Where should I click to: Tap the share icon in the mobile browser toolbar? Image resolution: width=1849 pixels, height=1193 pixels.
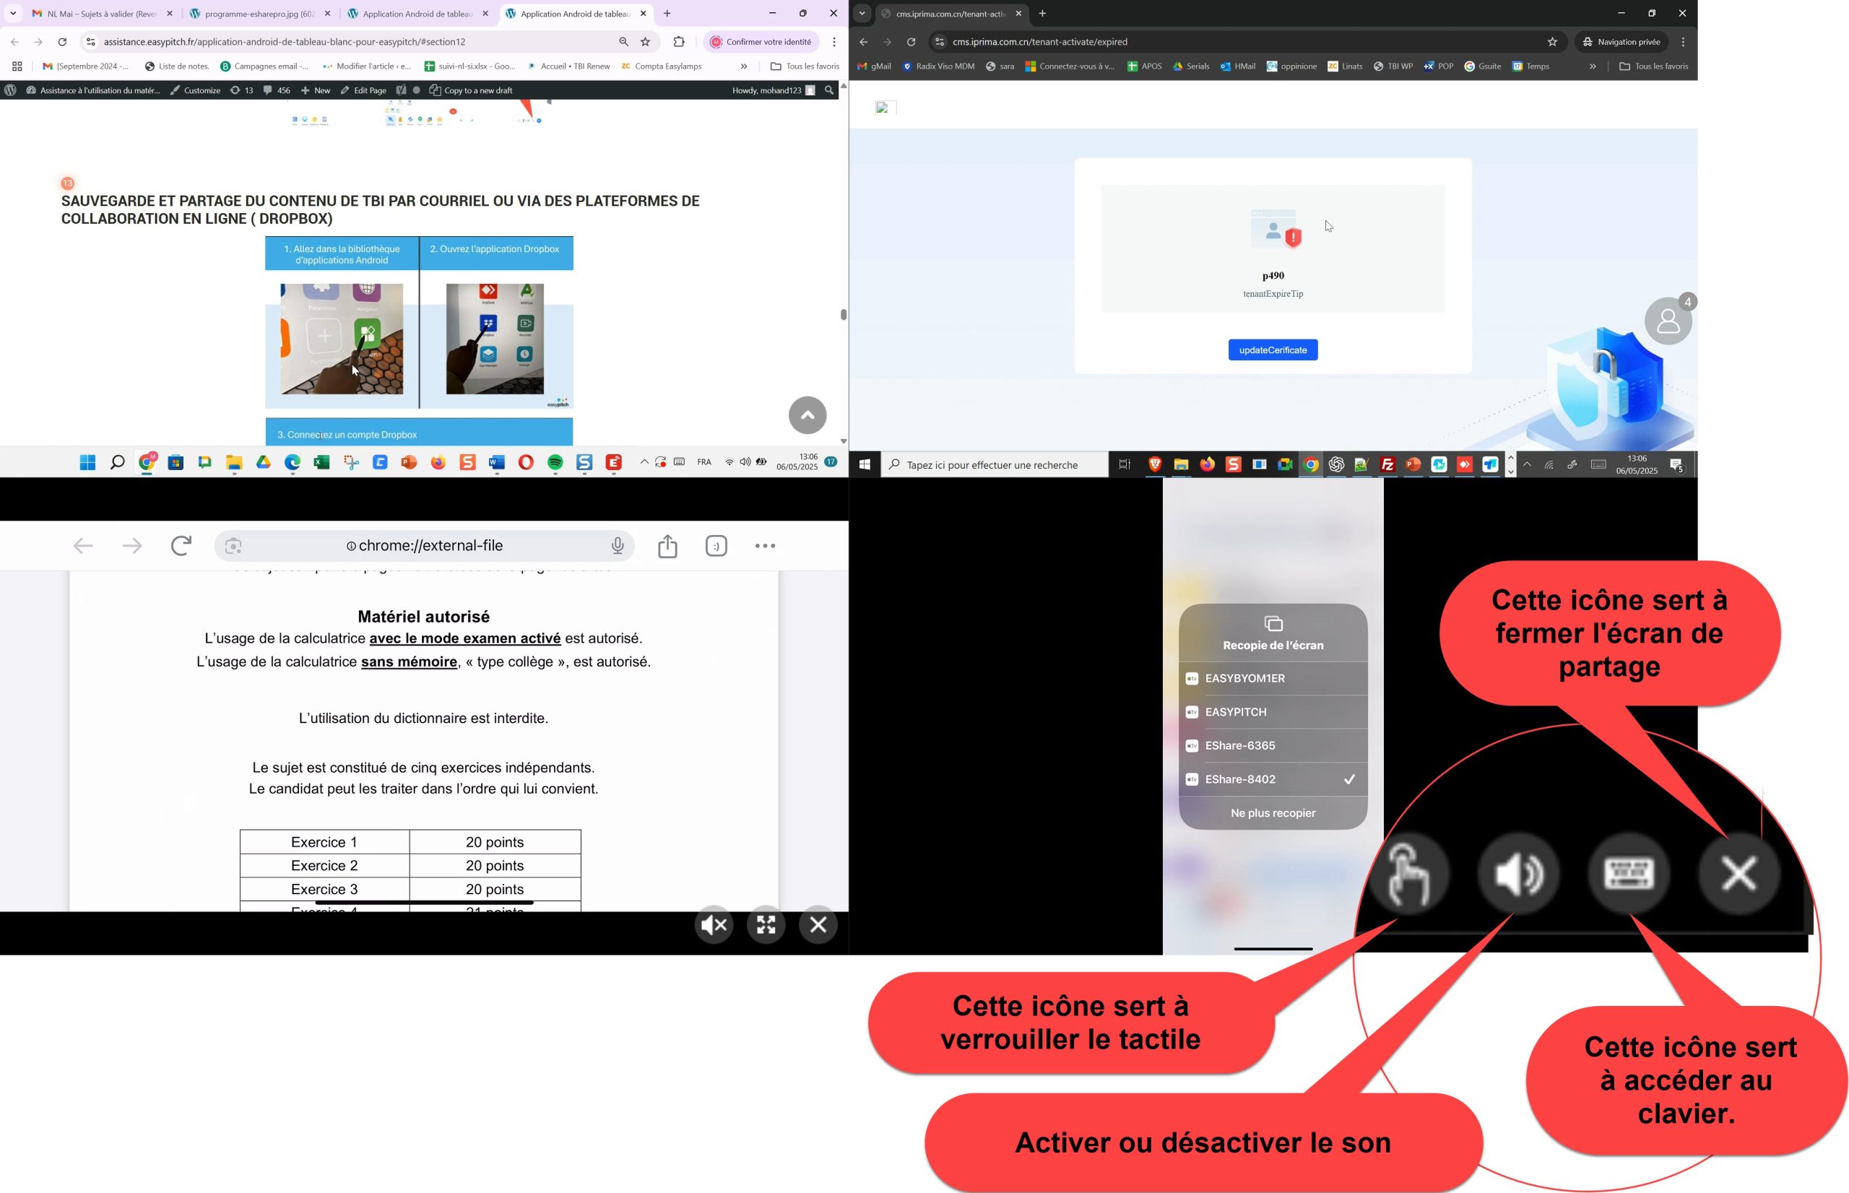(667, 547)
